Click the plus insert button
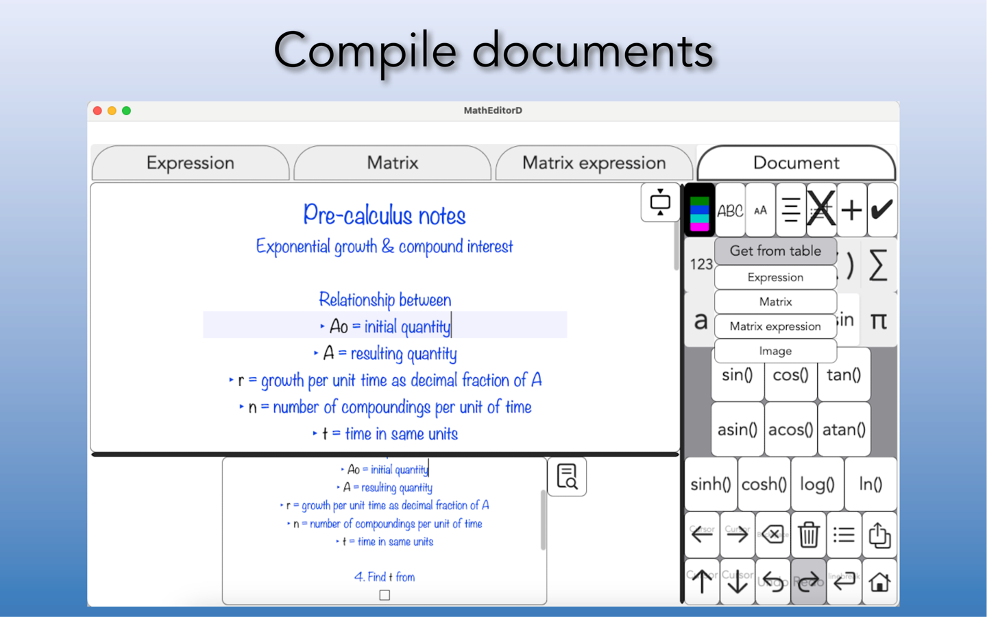The width and height of the screenshot is (987, 617). coord(851,210)
